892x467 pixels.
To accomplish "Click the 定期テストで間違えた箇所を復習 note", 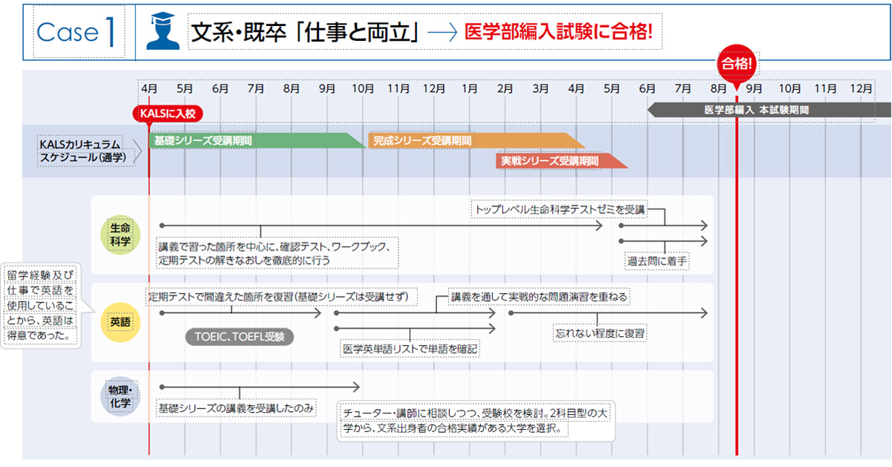I will (282, 296).
